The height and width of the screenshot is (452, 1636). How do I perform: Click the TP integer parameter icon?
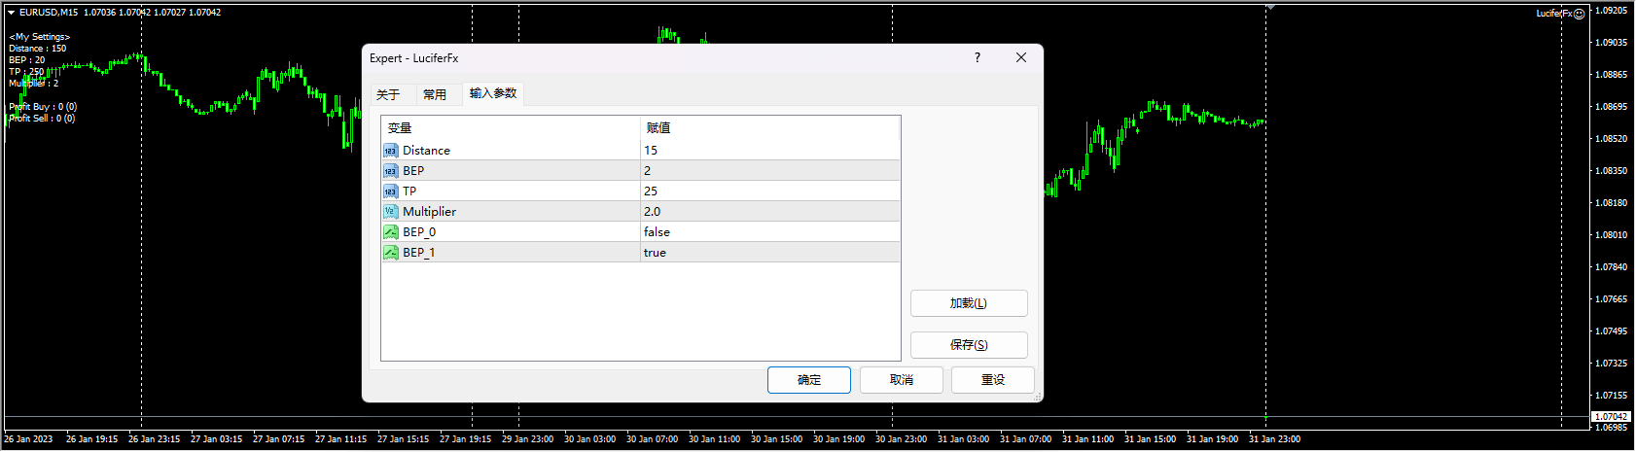(390, 191)
